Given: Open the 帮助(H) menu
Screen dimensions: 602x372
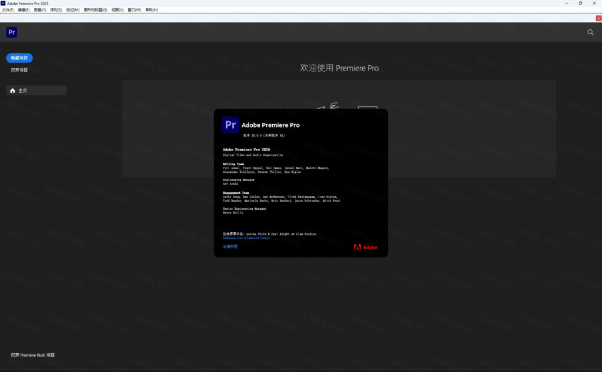Looking at the screenshot, I should coord(151,10).
